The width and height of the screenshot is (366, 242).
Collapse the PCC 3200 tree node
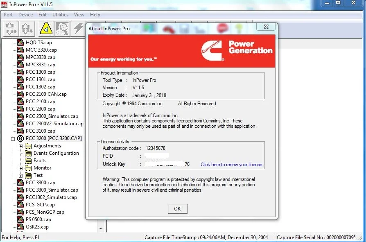pos(13,139)
